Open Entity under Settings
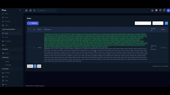This screenshot has width=170, height=95. [6, 77]
